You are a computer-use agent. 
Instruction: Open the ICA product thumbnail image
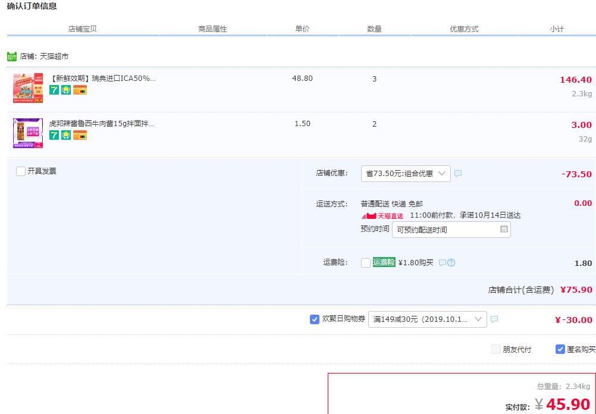pos(28,88)
